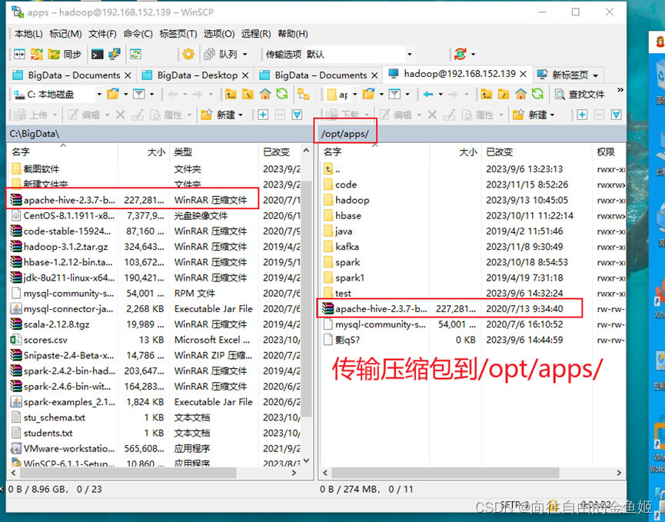Go to remote root directory icon

point(504,94)
